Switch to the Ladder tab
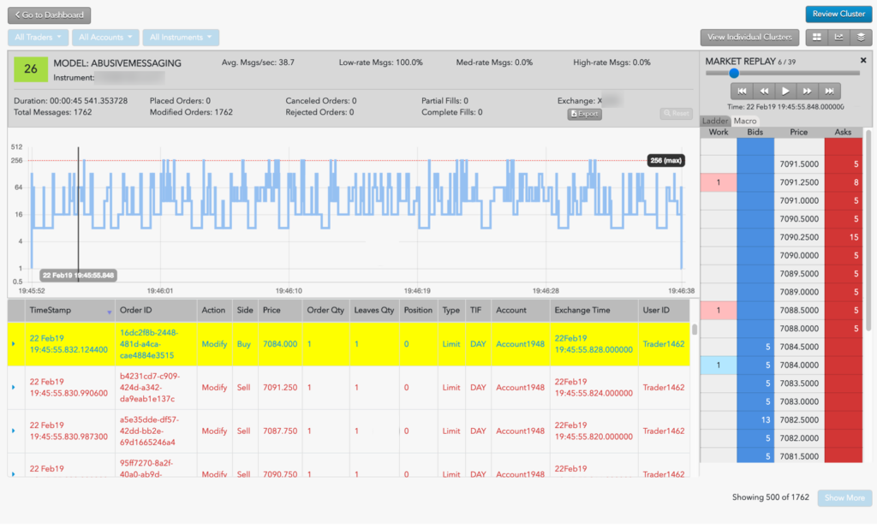The height and width of the screenshot is (529, 877). (x=714, y=121)
